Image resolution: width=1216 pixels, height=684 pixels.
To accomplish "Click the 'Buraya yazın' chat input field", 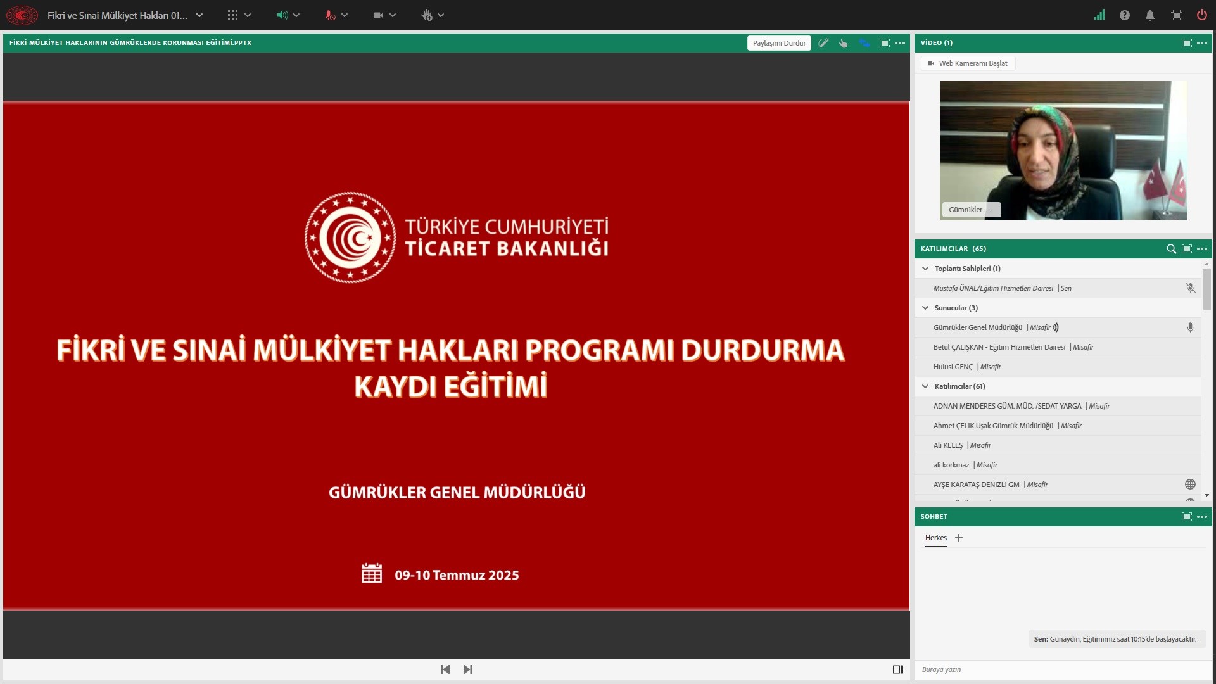I will click(x=1063, y=669).
